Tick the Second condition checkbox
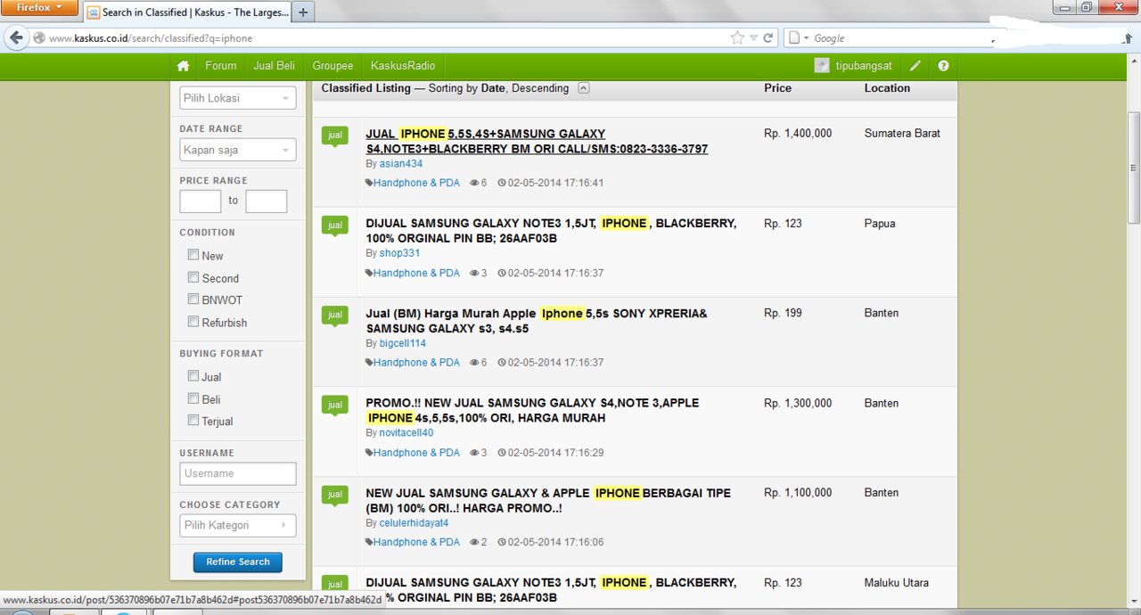 tap(193, 277)
